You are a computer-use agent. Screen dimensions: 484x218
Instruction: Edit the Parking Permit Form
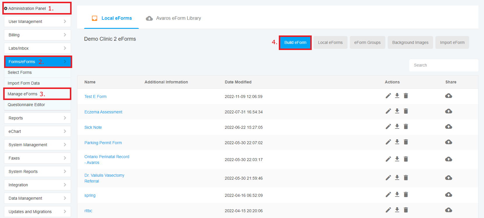click(388, 142)
